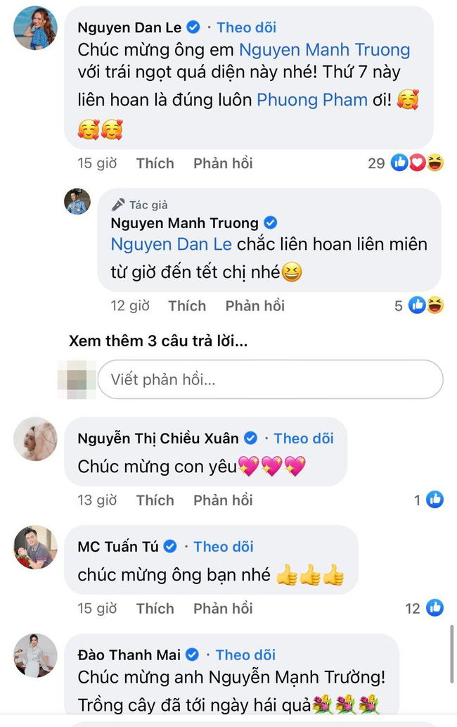The height and width of the screenshot is (727, 457).
Task: Focus the Viết phản hồi reply field
Action: tap(270, 379)
